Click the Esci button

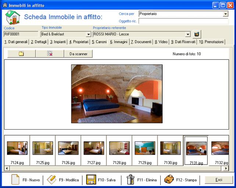pos(219,180)
